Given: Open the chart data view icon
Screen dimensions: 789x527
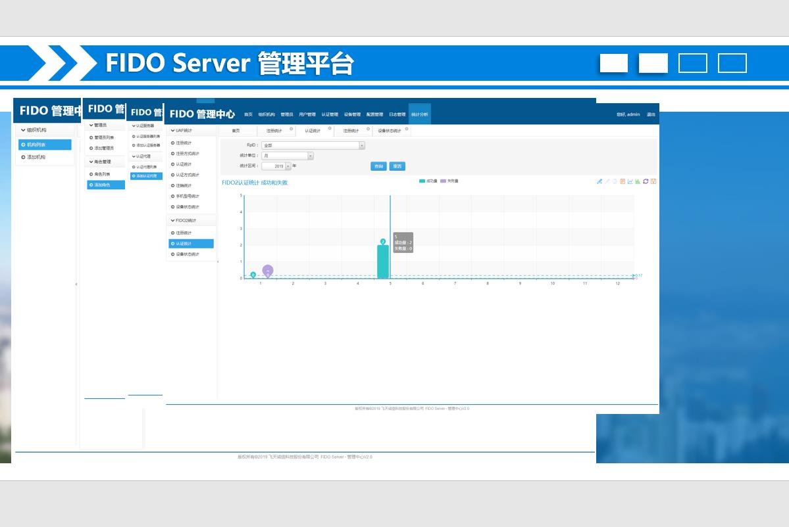Looking at the screenshot, I should coord(623,181).
